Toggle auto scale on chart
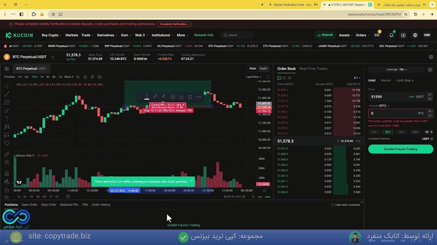The height and width of the screenshot is (245, 437). tap(267, 197)
